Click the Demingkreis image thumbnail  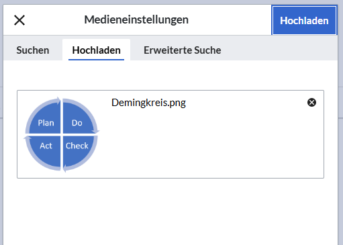point(62,134)
